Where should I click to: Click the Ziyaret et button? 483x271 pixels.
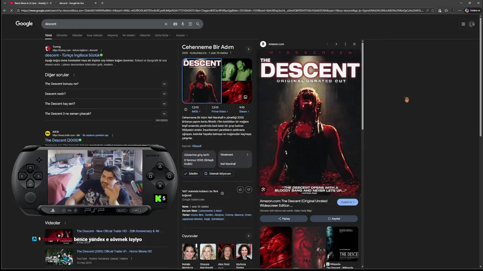tap(348, 202)
